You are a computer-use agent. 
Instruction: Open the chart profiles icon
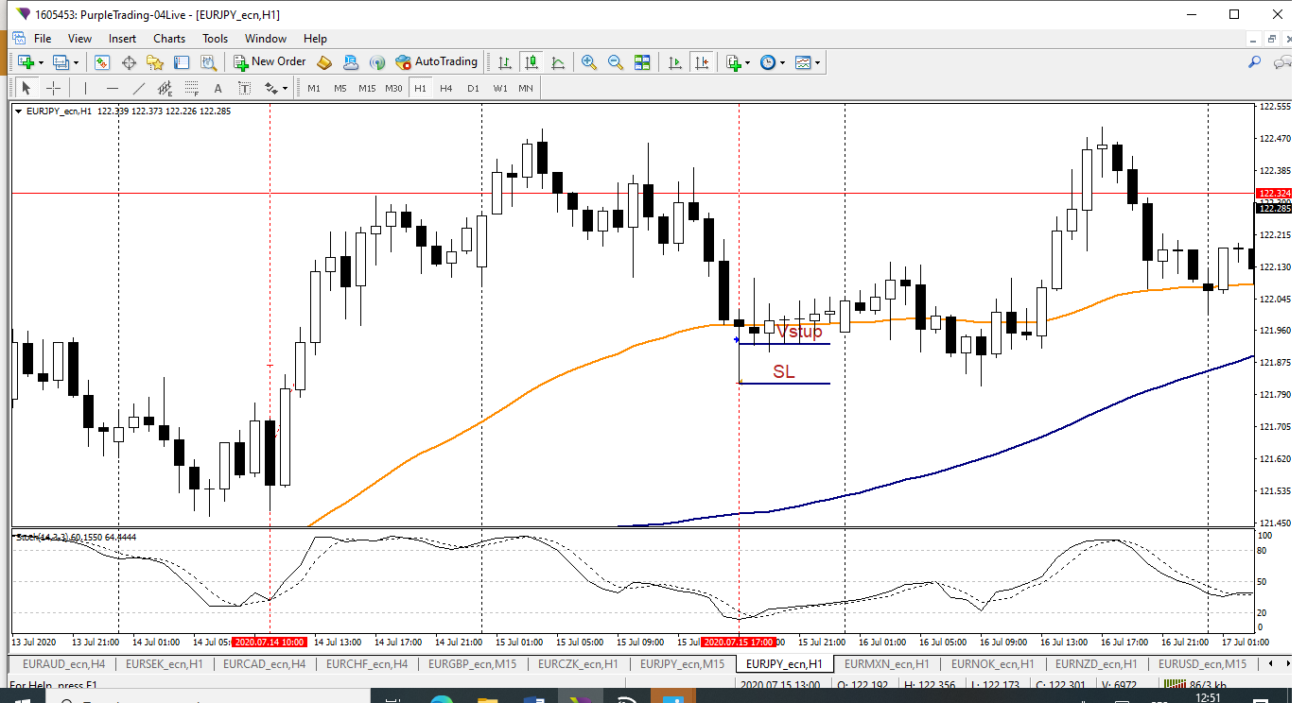(61, 62)
